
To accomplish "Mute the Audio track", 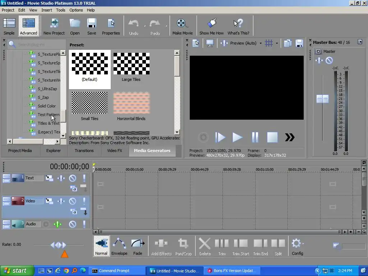I will [x=73, y=224].
